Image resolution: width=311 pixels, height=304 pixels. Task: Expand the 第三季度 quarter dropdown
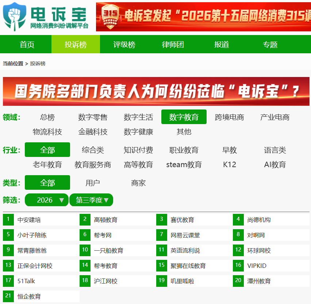[91, 200]
